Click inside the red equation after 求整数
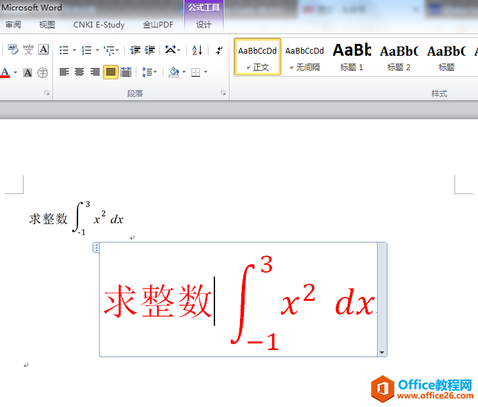 click(x=214, y=301)
